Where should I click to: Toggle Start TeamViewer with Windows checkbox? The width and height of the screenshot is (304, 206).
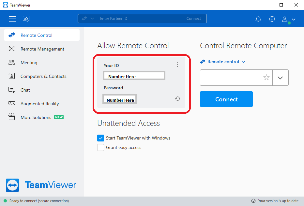point(100,138)
